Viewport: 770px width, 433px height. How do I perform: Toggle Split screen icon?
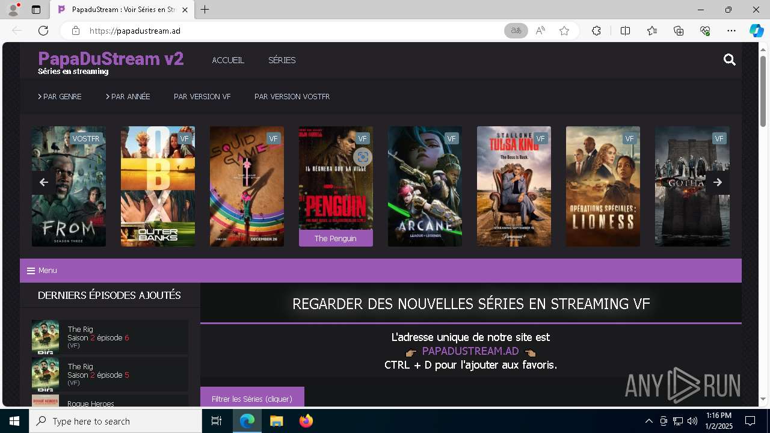pos(625,31)
